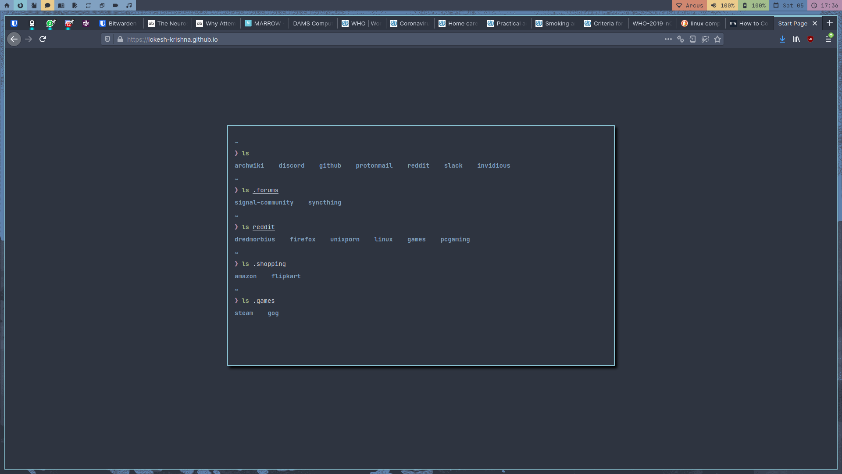Open page actions three-dots menu
Image resolution: width=842 pixels, height=474 pixels.
pyautogui.click(x=668, y=39)
